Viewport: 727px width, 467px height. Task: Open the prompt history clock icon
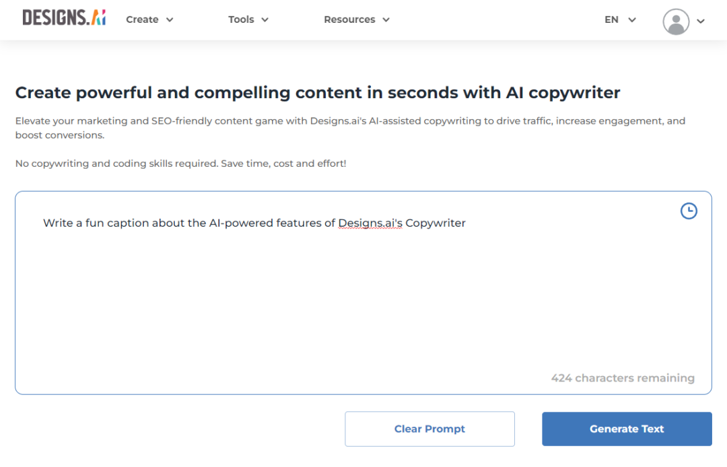689,211
